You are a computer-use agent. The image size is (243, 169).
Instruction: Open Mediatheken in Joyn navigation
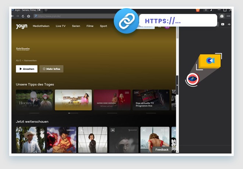coord(41,26)
